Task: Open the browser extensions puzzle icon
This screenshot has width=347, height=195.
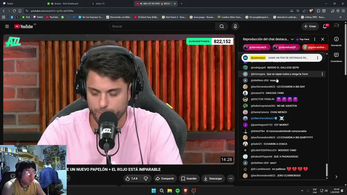Action: click(x=319, y=11)
